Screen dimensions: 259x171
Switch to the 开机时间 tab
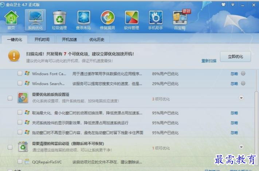click(42, 39)
